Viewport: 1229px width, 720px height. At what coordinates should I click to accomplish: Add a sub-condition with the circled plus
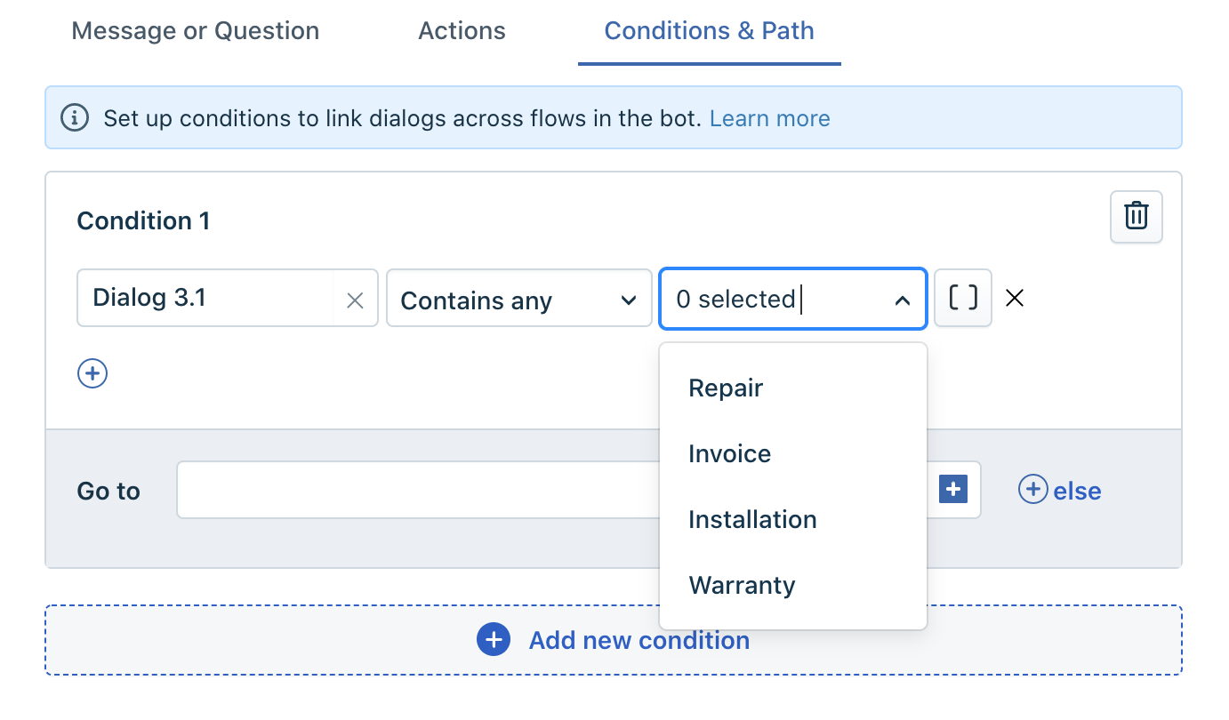pyautogui.click(x=92, y=373)
